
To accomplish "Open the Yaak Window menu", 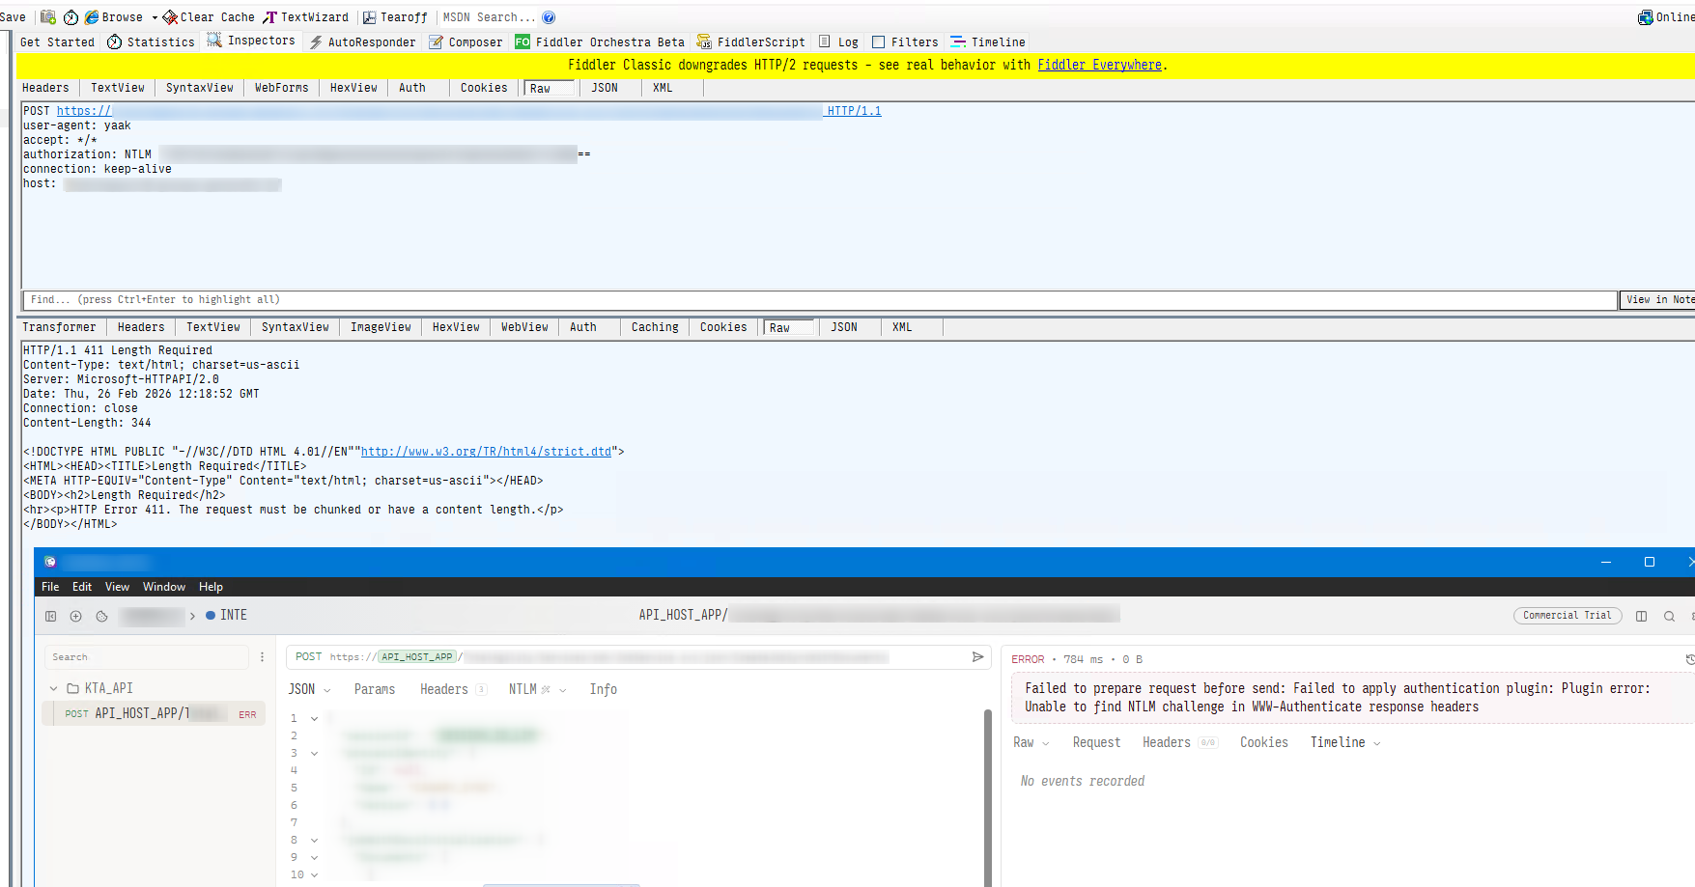I will click(164, 587).
